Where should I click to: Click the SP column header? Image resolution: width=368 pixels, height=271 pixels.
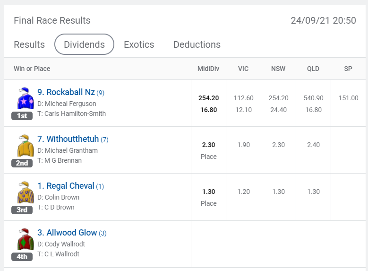[348, 69]
